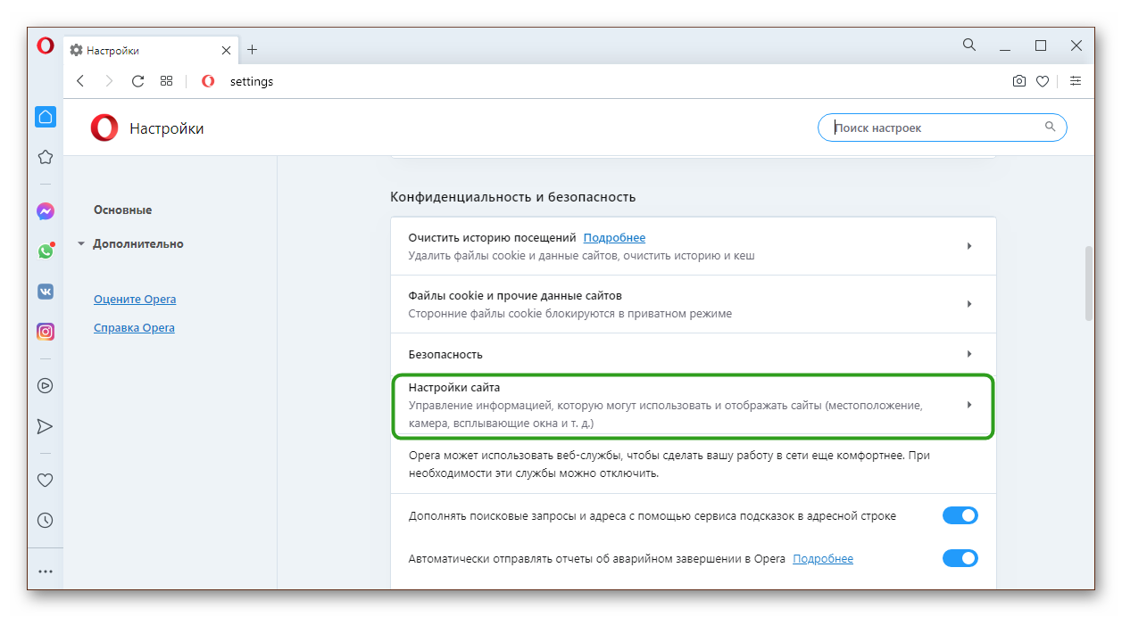Open sidebar heart bookmarks icon
1122x617 pixels.
(46, 480)
